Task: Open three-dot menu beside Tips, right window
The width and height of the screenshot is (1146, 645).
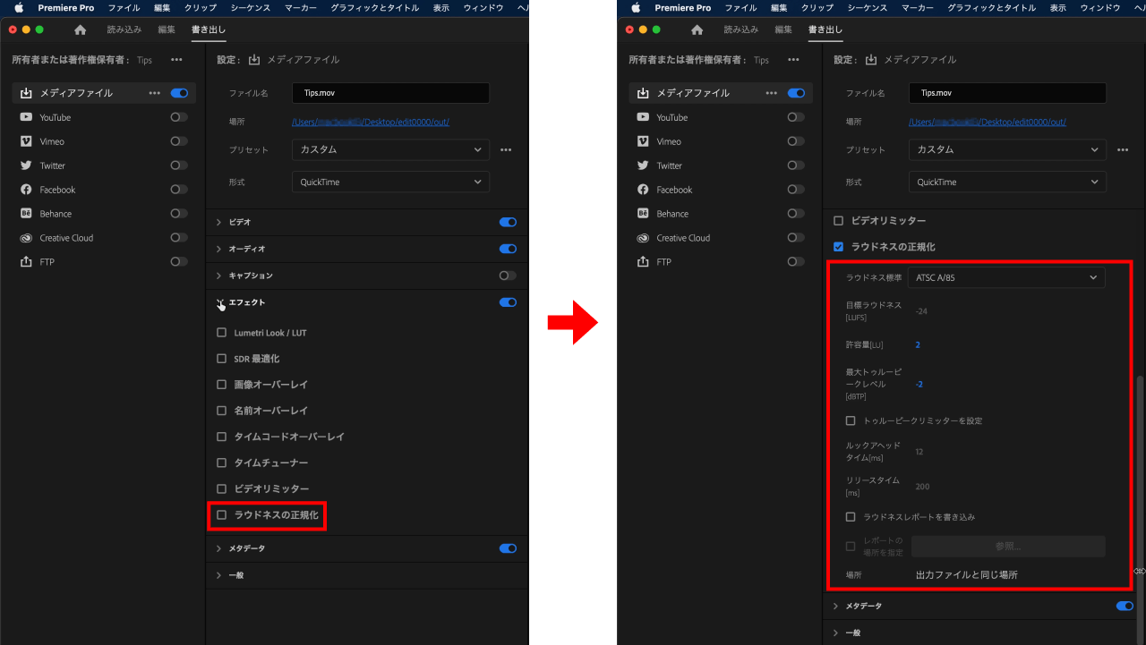Action: (793, 60)
